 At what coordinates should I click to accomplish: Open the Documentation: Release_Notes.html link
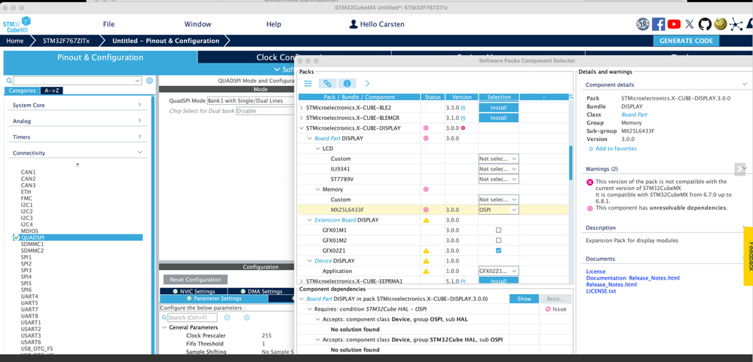point(633,278)
